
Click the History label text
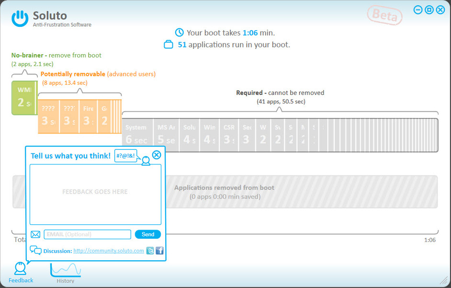pos(65,281)
